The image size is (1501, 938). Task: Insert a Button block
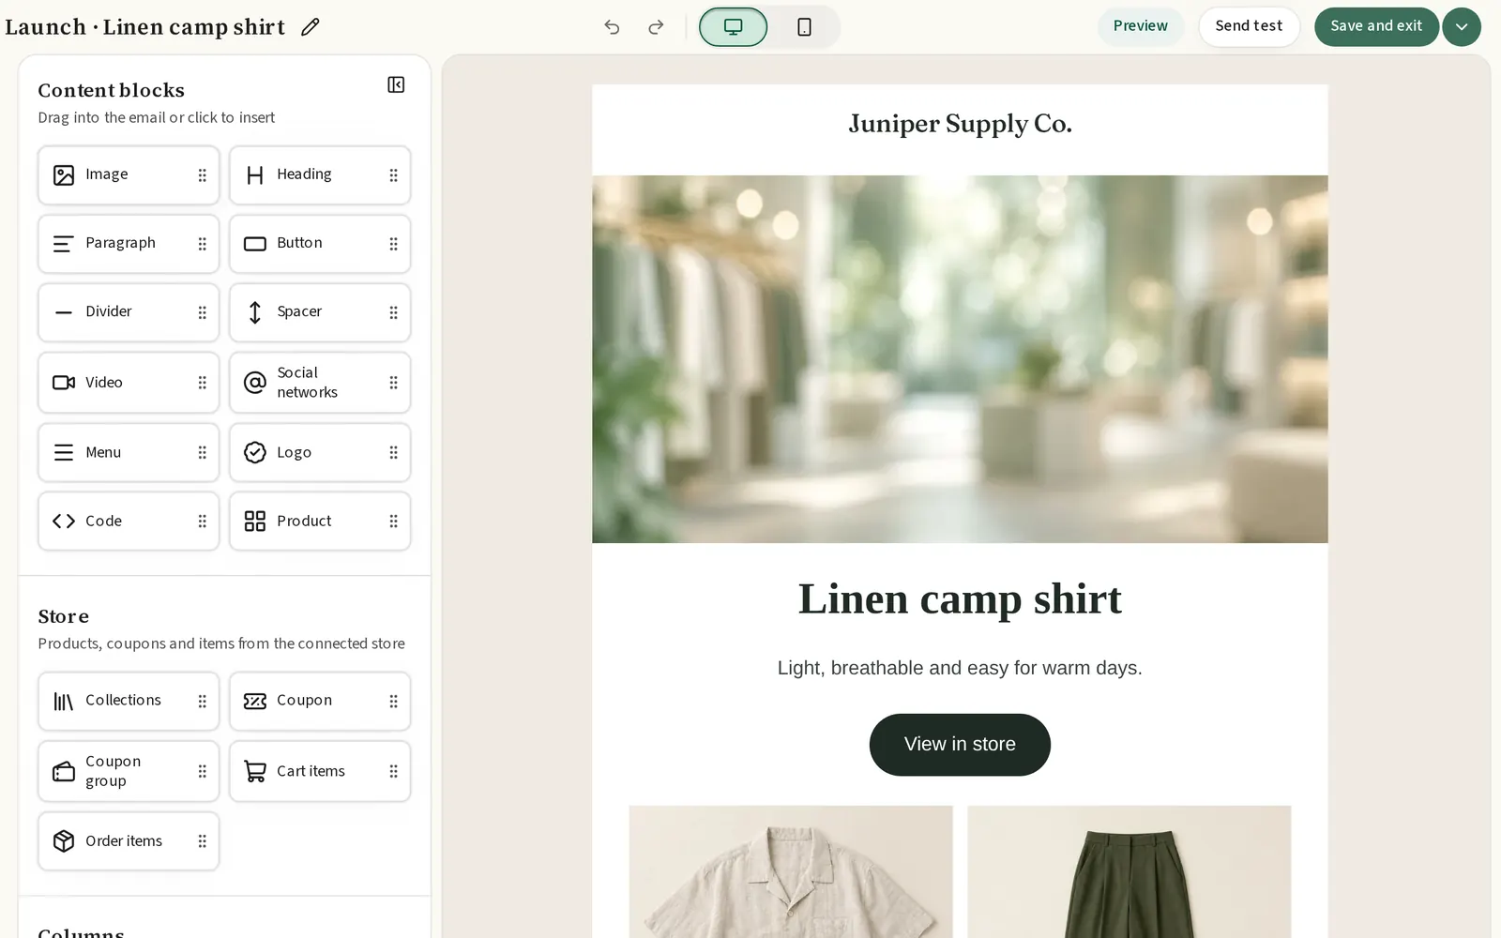pos(320,244)
